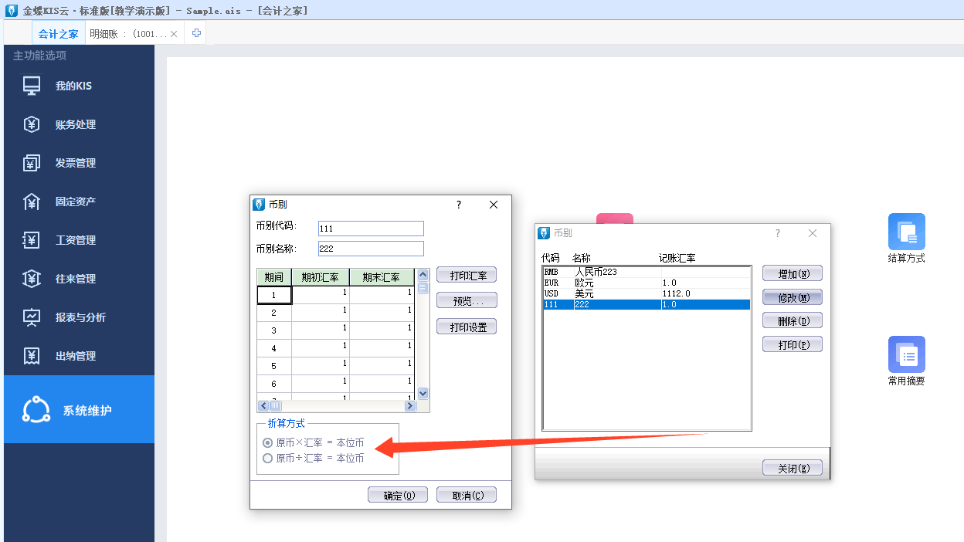Screen dimensions: 964x542
Task: Open 报表与分析 module
Action: pyautogui.click(x=80, y=317)
